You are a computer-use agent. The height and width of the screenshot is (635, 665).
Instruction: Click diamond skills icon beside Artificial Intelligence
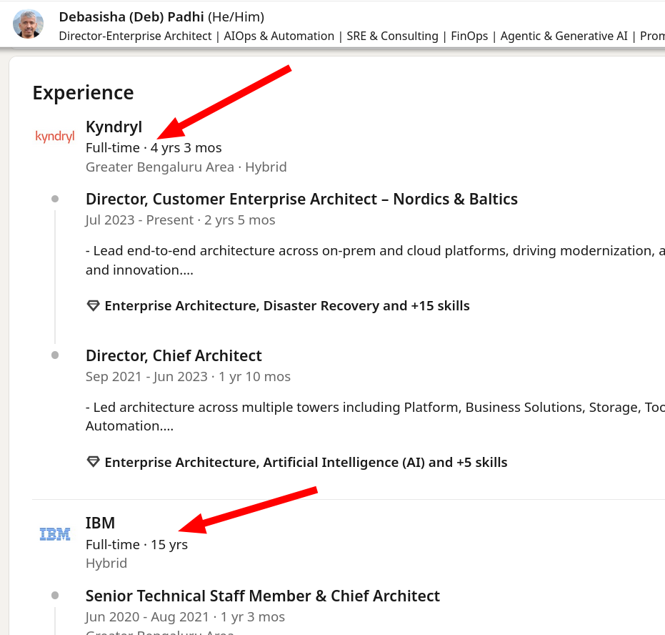tap(93, 463)
